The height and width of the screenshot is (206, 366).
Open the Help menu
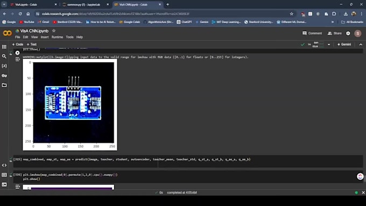click(x=80, y=37)
